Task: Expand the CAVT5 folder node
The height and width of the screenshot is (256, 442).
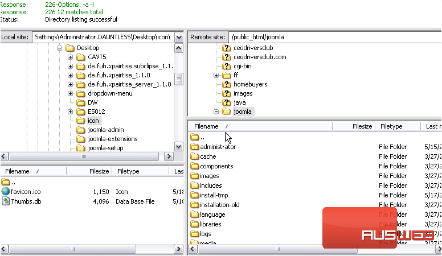Action: pyautogui.click(x=71, y=57)
